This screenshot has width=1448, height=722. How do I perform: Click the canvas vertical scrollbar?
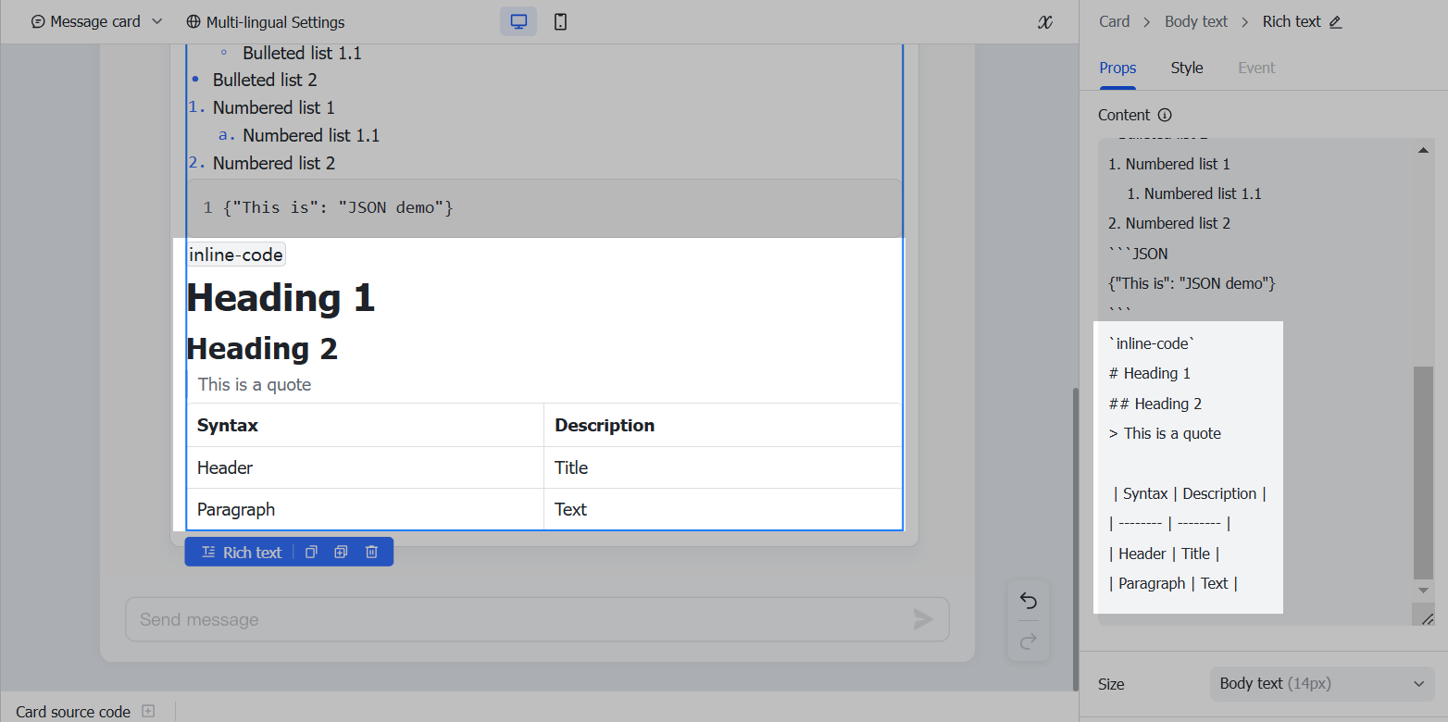[1074, 539]
